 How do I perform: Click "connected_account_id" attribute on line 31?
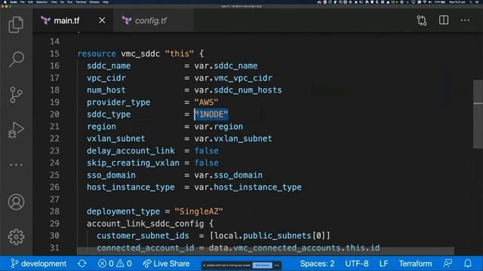point(146,248)
